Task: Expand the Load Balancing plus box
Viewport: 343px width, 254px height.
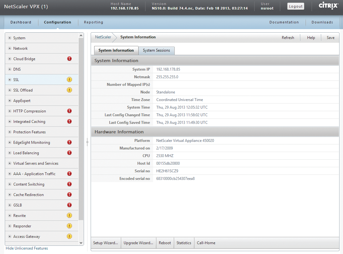Action: pos(10,153)
